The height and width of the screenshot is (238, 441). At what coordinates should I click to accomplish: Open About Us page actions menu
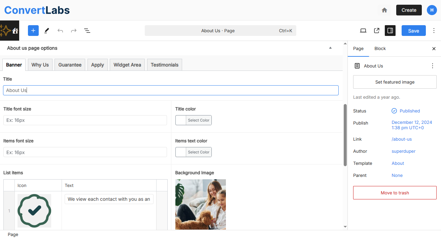pyautogui.click(x=433, y=66)
